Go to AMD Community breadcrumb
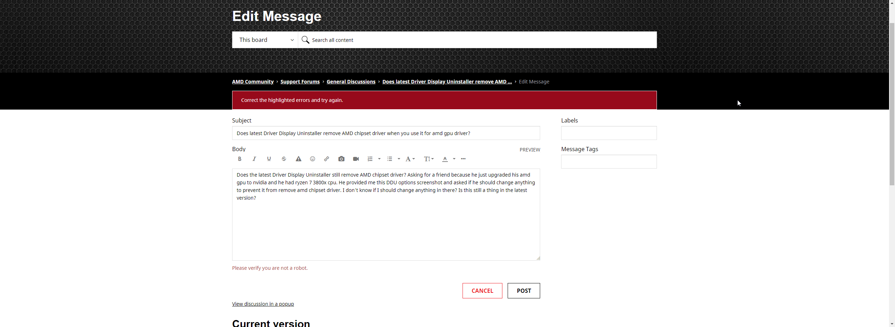 click(253, 82)
